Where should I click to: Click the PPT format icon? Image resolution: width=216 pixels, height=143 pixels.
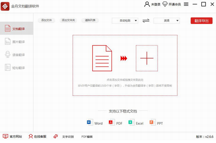tap(153, 122)
